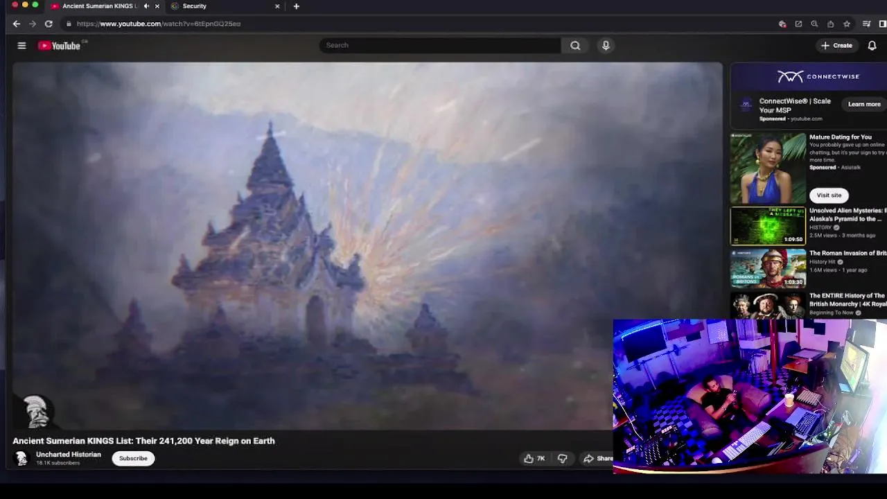Click the webcam overlay picture
The image size is (887, 499).
pos(750,396)
